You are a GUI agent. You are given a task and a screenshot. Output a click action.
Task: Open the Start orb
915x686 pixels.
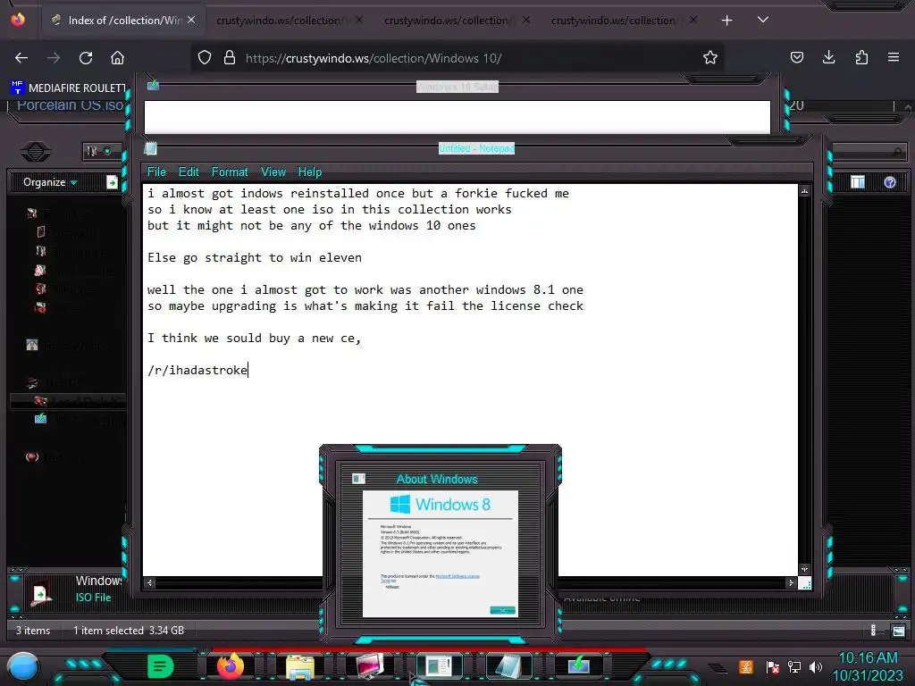coord(23,667)
